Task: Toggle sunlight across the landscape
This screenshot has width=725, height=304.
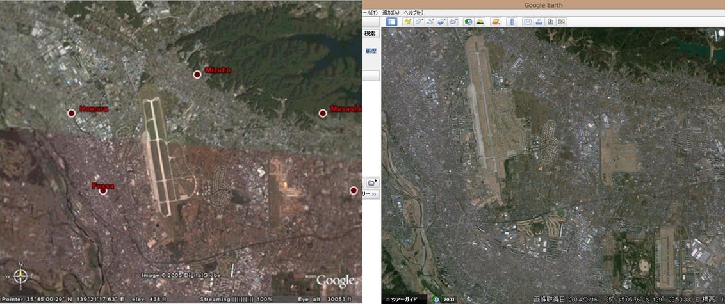Action: (x=480, y=22)
